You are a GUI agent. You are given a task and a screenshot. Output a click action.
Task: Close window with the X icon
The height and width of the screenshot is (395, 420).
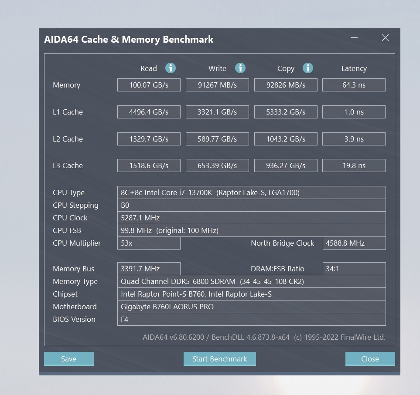[385, 38]
